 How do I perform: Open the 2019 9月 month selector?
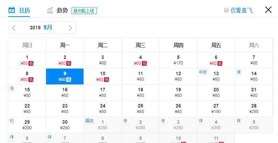pyautogui.click(x=41, y=28)
